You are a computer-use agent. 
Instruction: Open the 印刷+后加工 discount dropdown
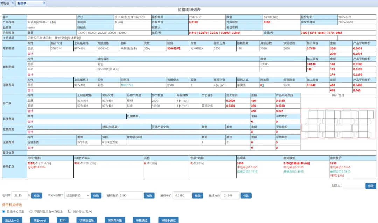[77, 195]
